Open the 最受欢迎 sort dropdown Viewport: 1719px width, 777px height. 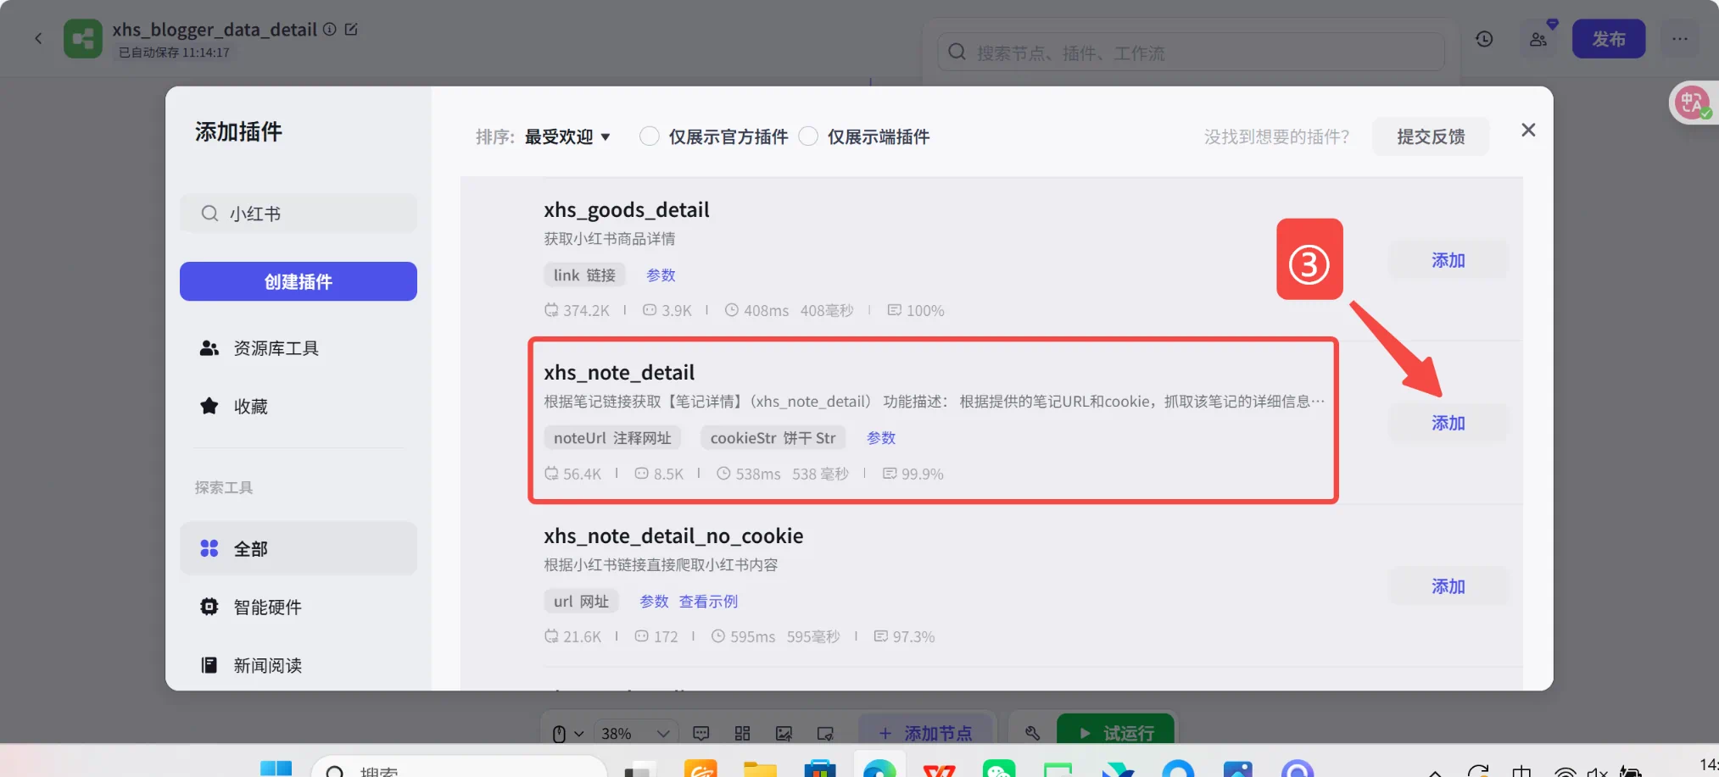[x=567, y=136]
